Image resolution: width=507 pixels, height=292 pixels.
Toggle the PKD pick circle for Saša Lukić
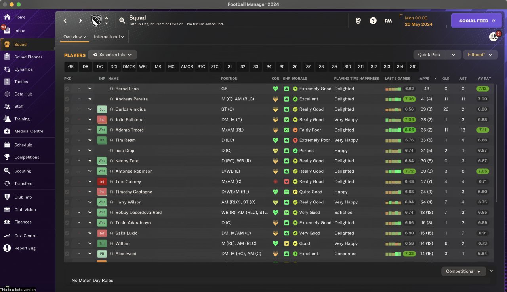tap(67, 233)
